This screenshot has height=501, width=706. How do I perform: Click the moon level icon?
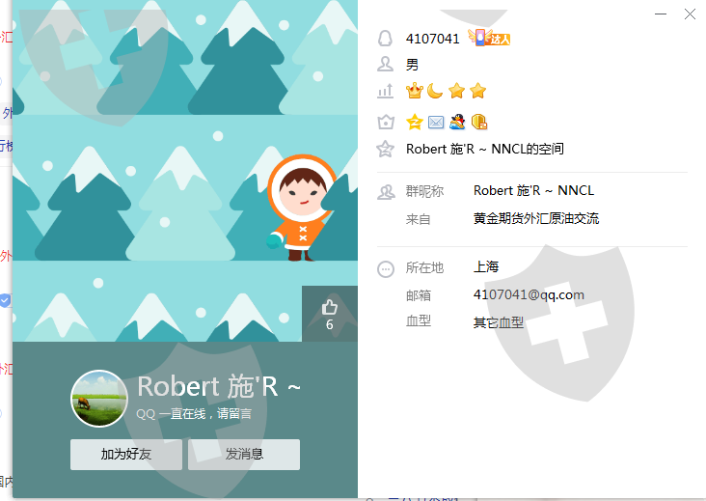(435, 91)
